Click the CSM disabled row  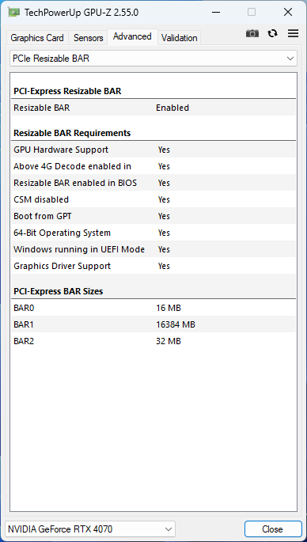[153, 199]
